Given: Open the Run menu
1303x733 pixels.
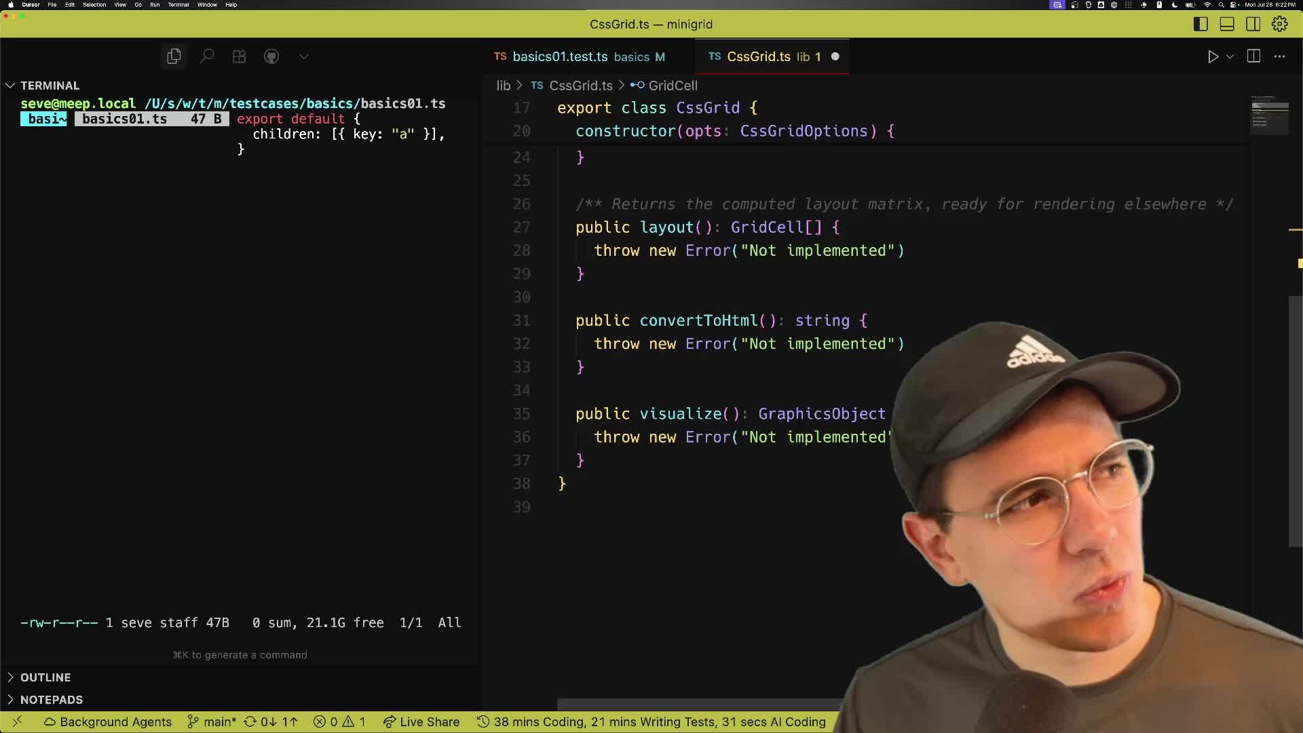Looking at the screenshot, I should coord(155,5).
